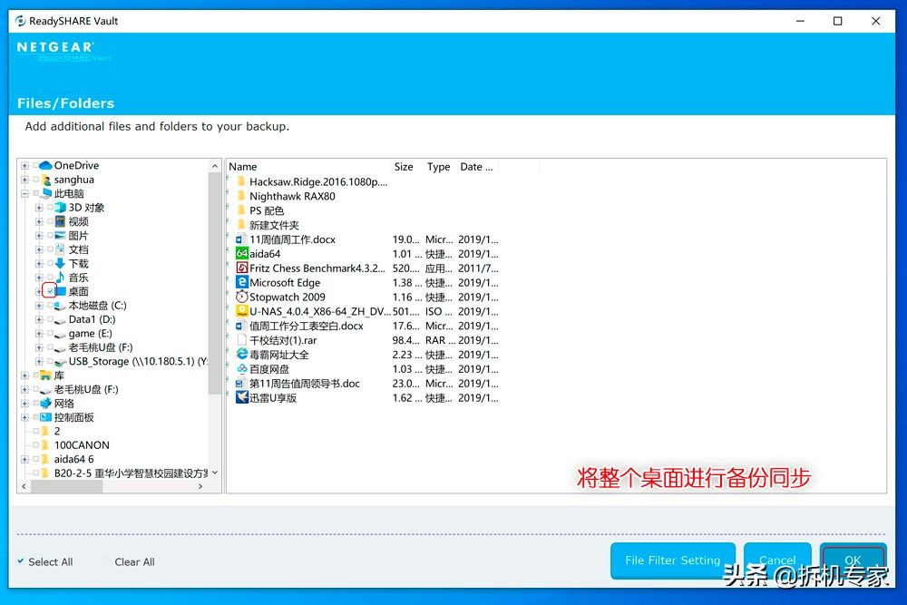Tick the Clear All checkbox
Viewport: 907px width, 605px height.
(106, 561)
